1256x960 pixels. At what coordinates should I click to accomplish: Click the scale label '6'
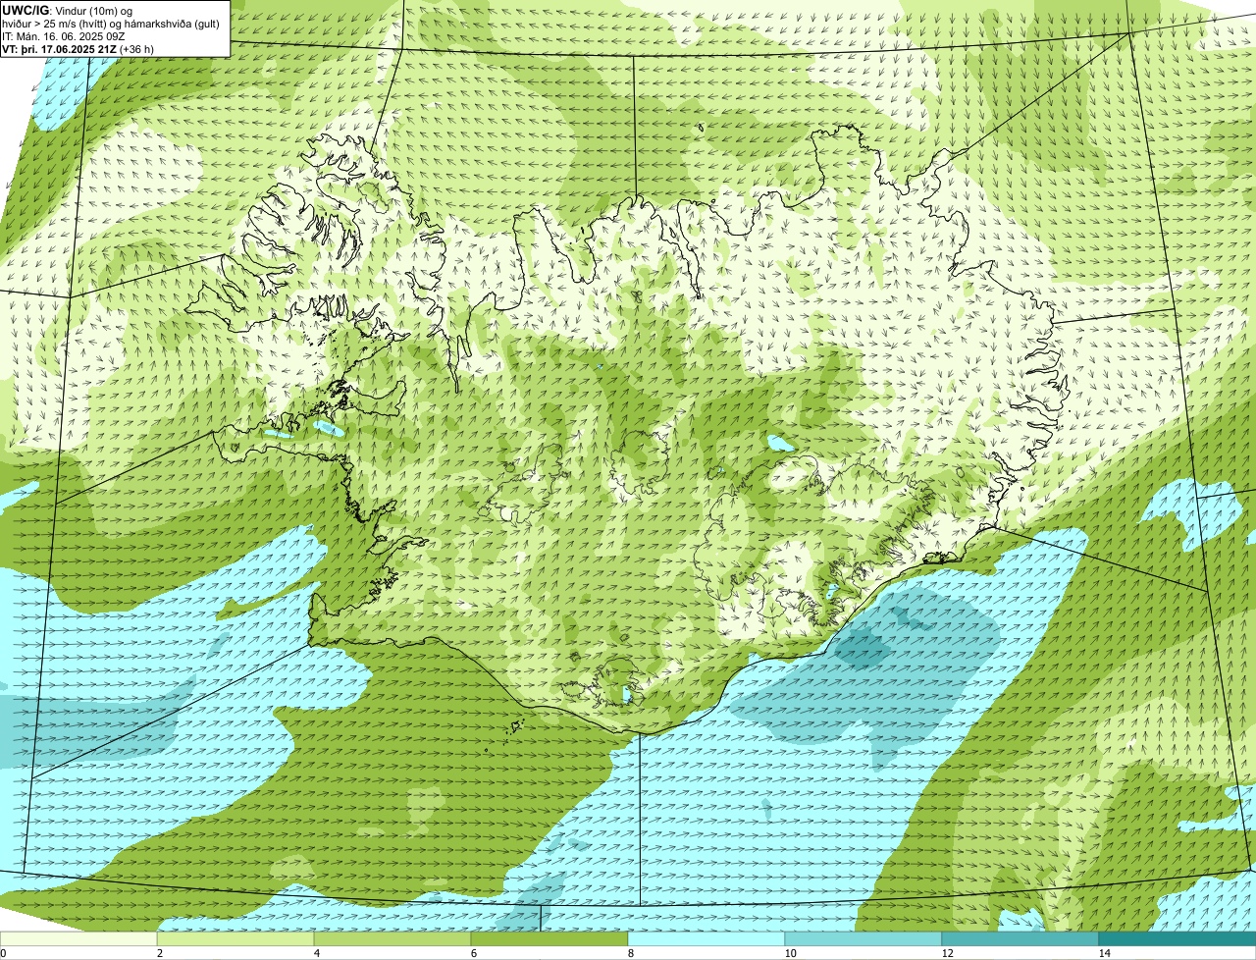coord(473,953)
